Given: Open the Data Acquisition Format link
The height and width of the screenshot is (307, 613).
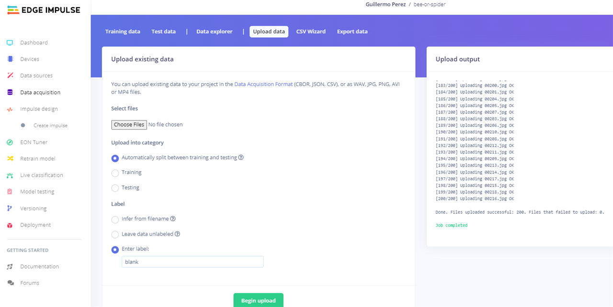Looking at the screenshot, I should click(263, 84).
